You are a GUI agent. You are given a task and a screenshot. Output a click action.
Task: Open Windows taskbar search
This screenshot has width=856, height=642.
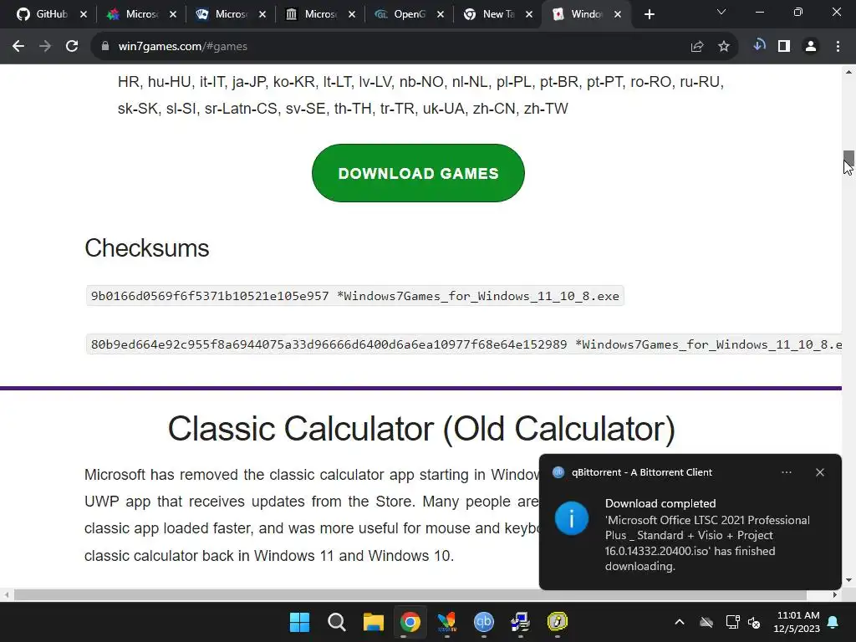[x=337, y=622]
